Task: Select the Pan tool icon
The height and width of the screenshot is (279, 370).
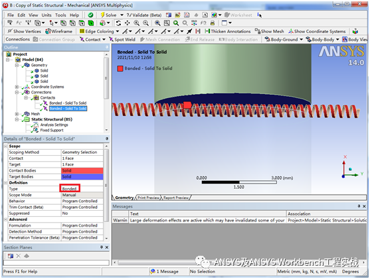Action: tap(127, 23)
